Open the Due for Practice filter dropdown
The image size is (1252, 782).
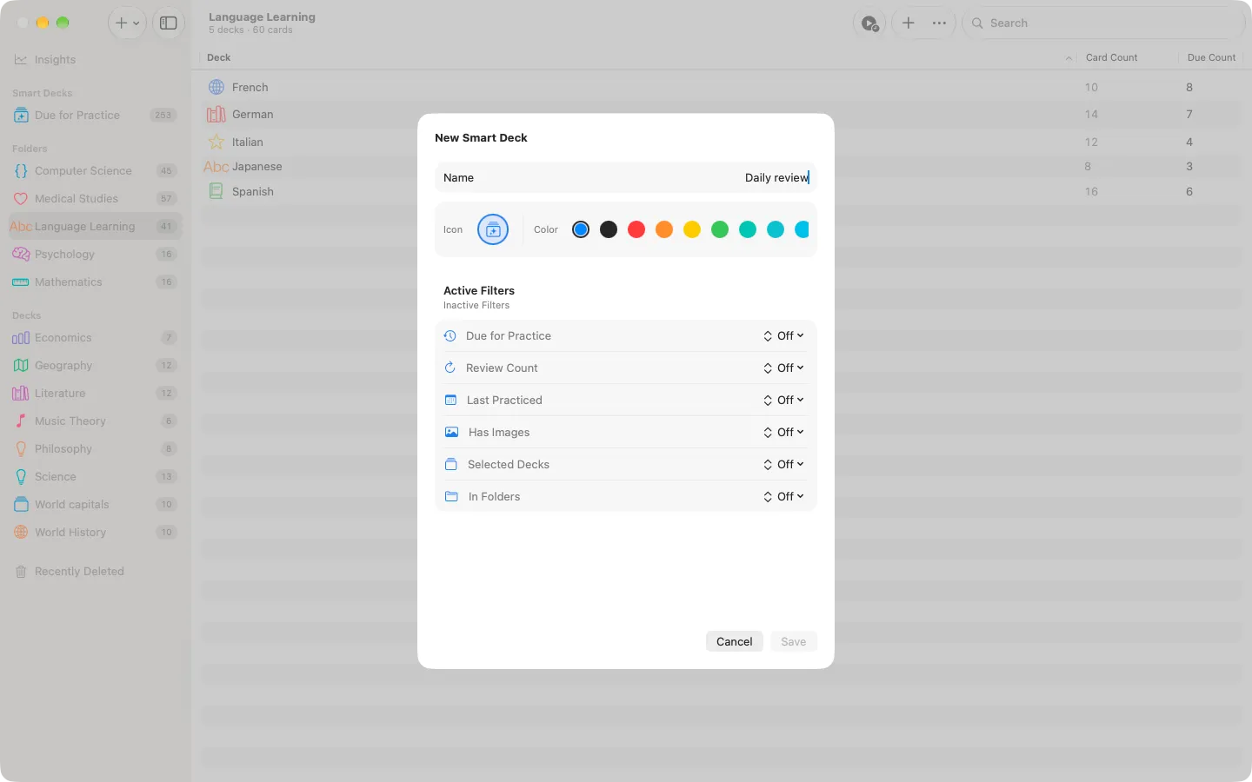(783, 336)
